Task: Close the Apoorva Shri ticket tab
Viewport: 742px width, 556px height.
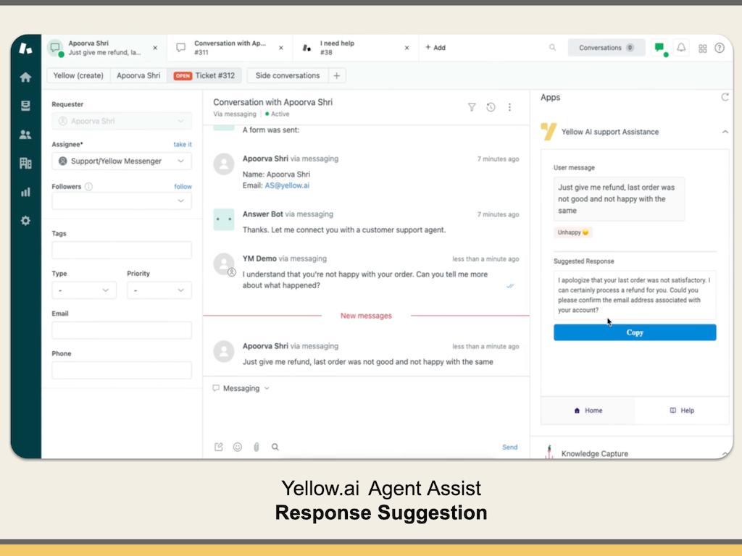Action: 155,48
